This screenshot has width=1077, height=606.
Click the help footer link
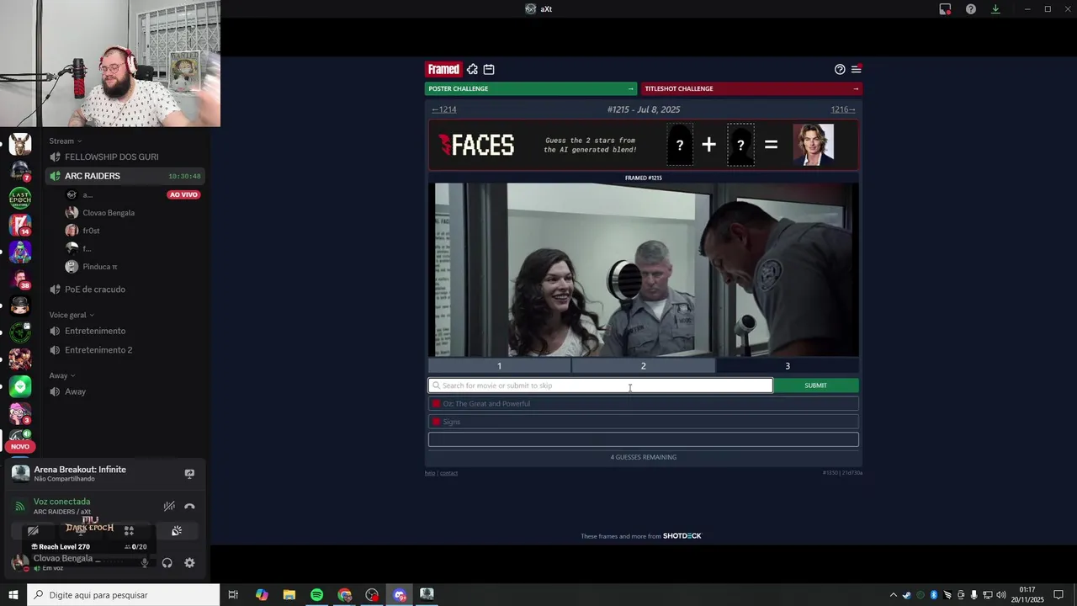(x=430, y=473)
